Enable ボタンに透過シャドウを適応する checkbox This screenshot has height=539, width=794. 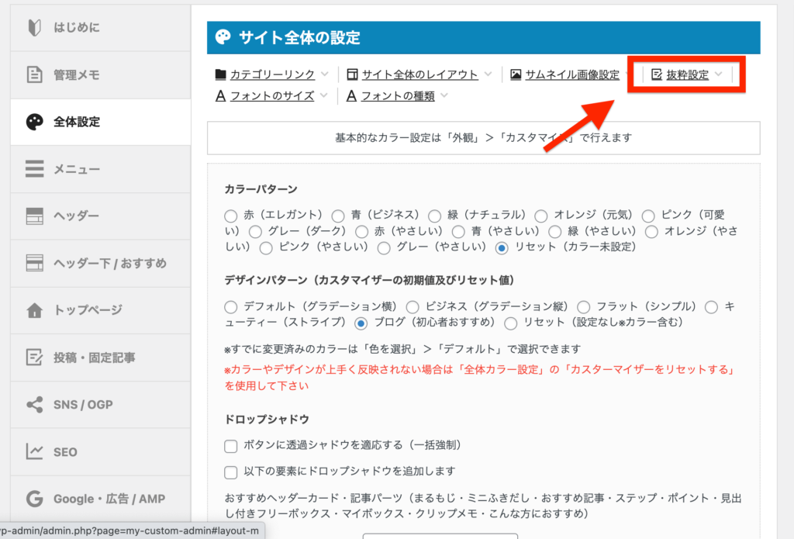[230, 446]
